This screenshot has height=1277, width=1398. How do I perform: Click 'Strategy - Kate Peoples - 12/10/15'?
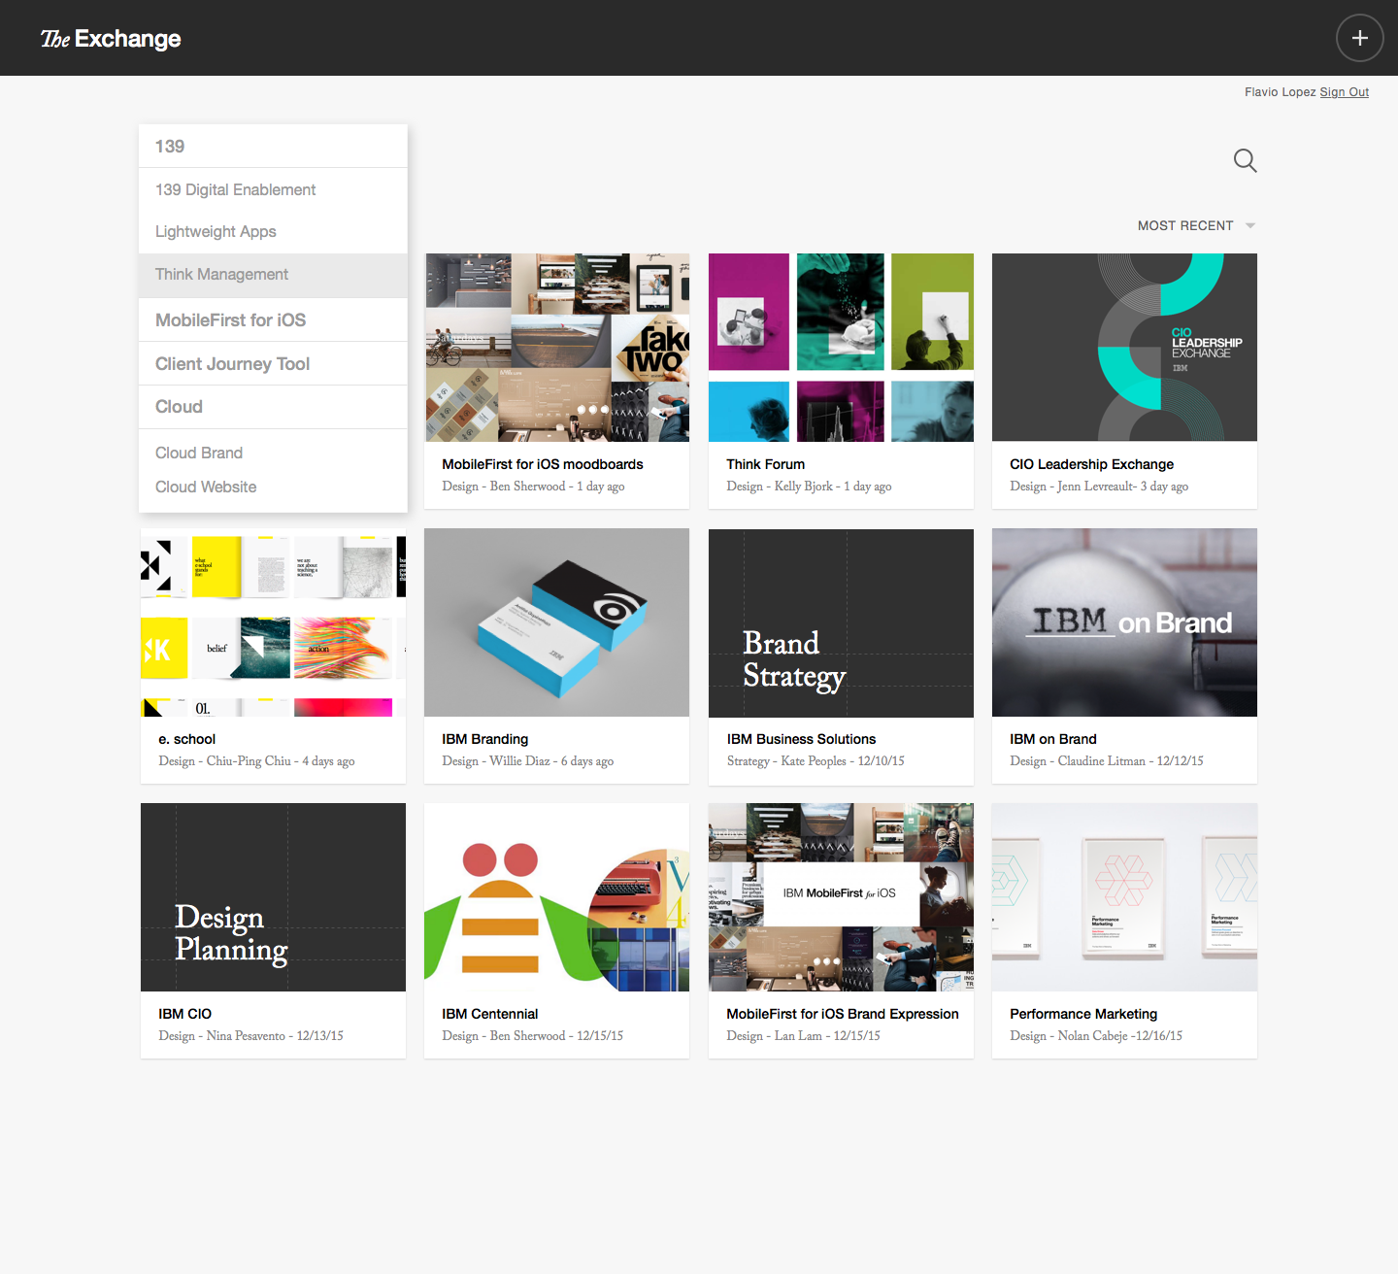tap(815, 761)
